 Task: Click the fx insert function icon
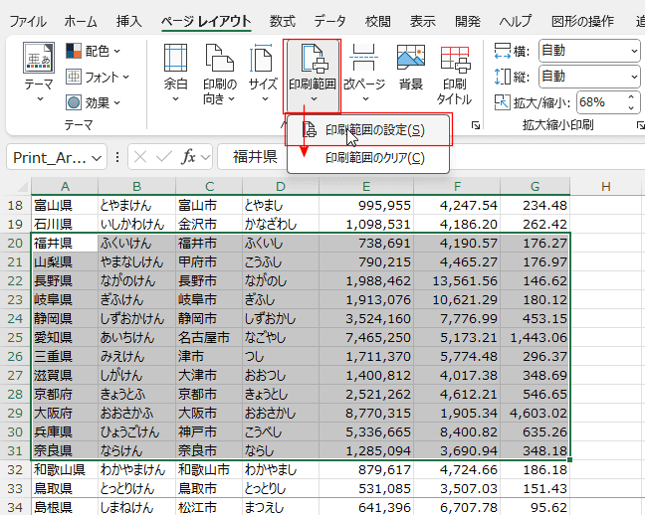[188, 157]
